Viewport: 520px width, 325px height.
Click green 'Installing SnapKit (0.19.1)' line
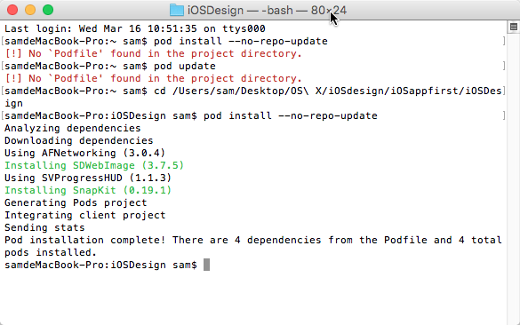pos(88,190)
